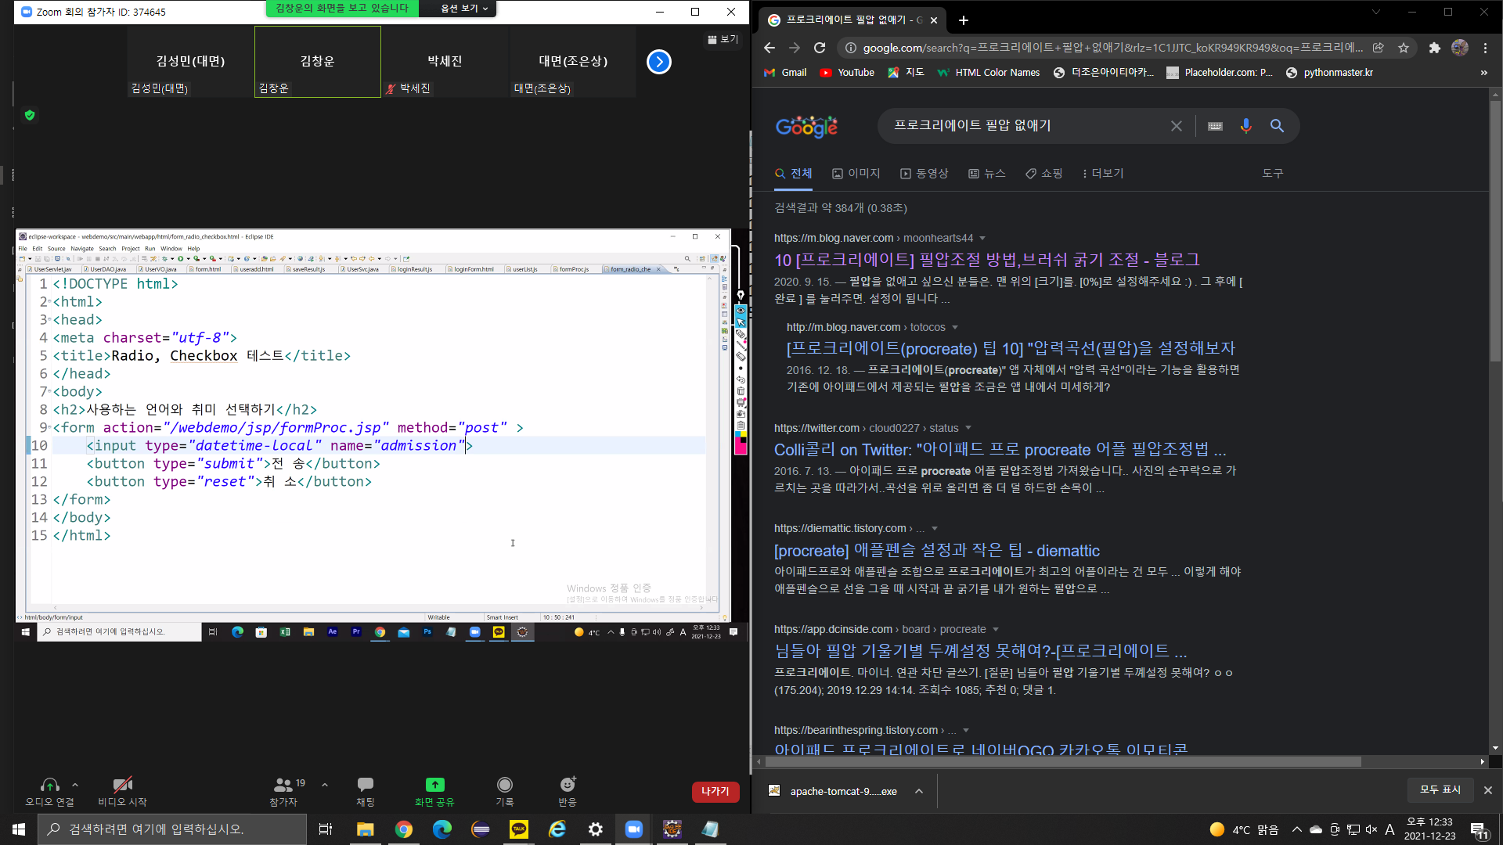Image resolution: width=1503 pixels, height=845 pixels.
Task: Expand audio options arrow in Zoom
Action: (75, 785)
